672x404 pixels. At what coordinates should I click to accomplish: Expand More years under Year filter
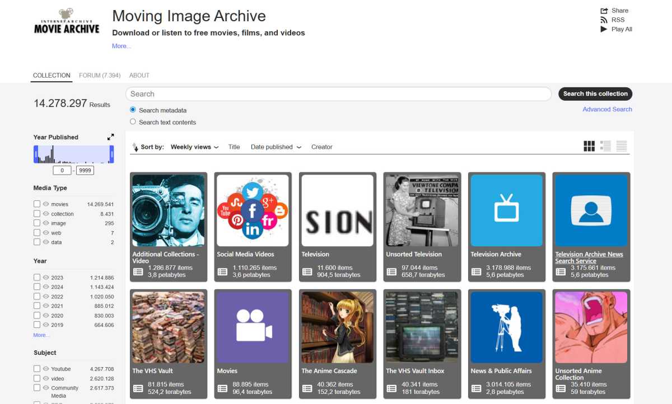(41, 335)
